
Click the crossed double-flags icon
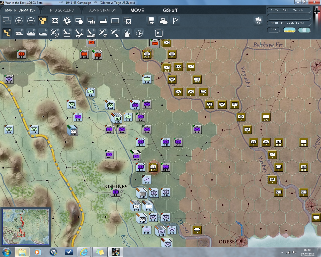pyautogui.click(x=258, y=21)
